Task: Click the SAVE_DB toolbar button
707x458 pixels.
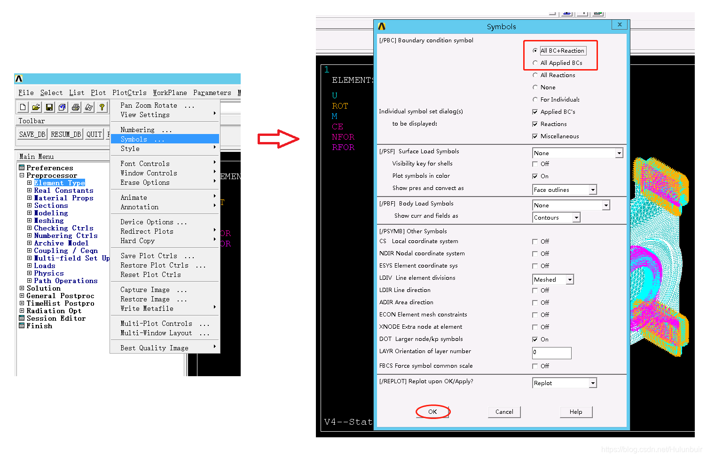Action: pyautogui.click(x=32, y=134)
